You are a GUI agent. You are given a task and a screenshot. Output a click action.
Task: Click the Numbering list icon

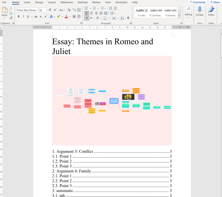click(94, 8)
